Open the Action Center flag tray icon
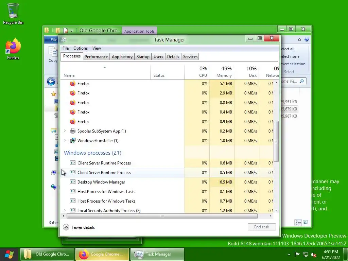This screenshot has width=348, height=261. click(x=297, y=254)
